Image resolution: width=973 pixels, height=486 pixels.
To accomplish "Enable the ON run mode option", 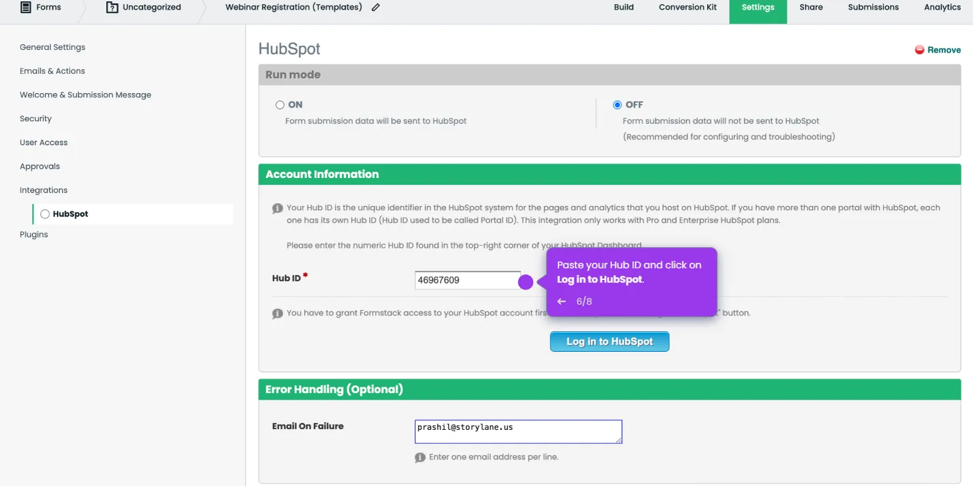I will point(281,104).
